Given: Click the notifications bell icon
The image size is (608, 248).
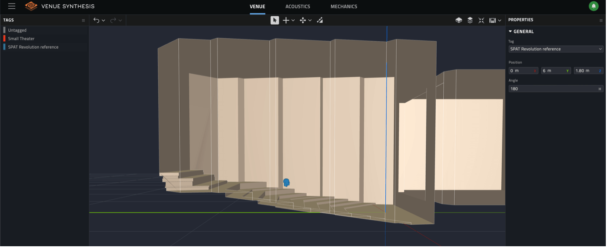Looking at the screenshot, I should tap(594, 6).
